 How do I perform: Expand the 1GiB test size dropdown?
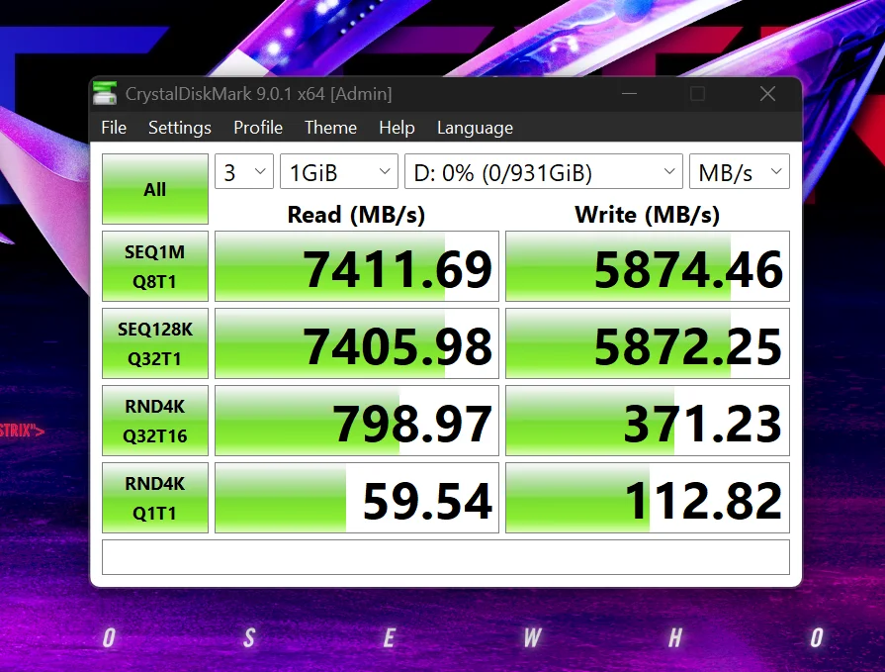click(x=338, y=171)
